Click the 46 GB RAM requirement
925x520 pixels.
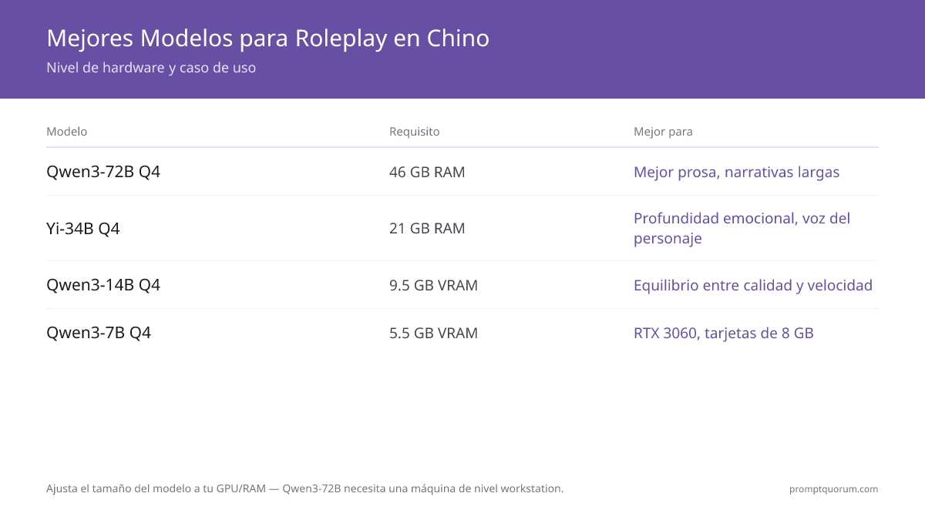click(427, 172)
